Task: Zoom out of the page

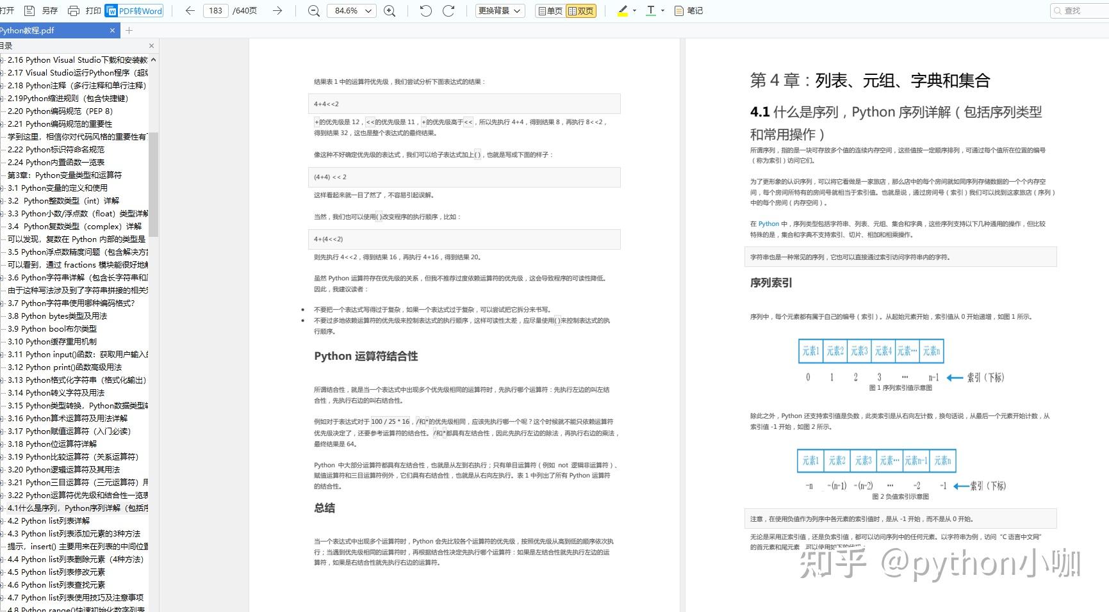Action: pos(313,11)
